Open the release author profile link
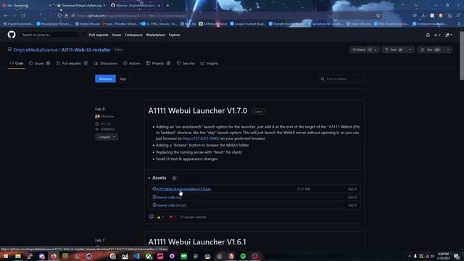Screen dimensions: 464x261 point(107,117)
